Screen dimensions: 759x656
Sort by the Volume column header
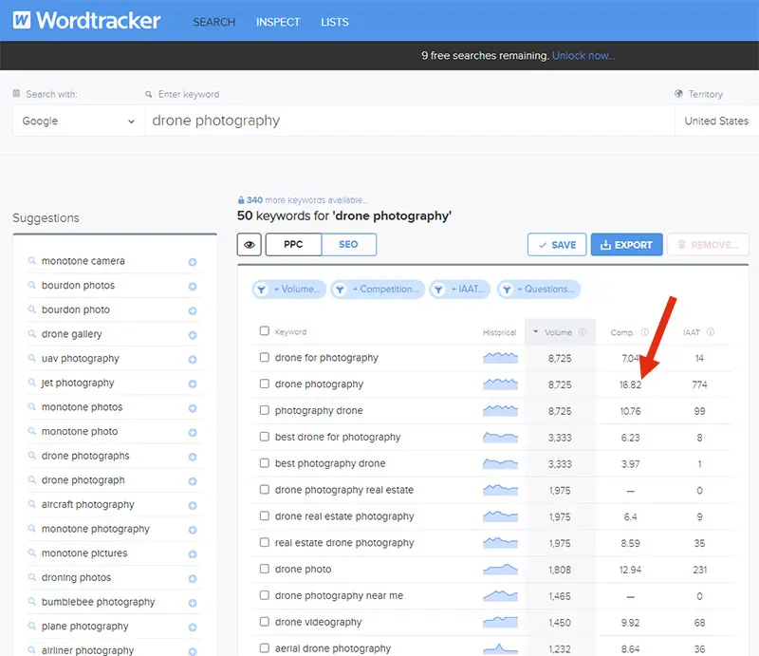[x=558, y=332]
